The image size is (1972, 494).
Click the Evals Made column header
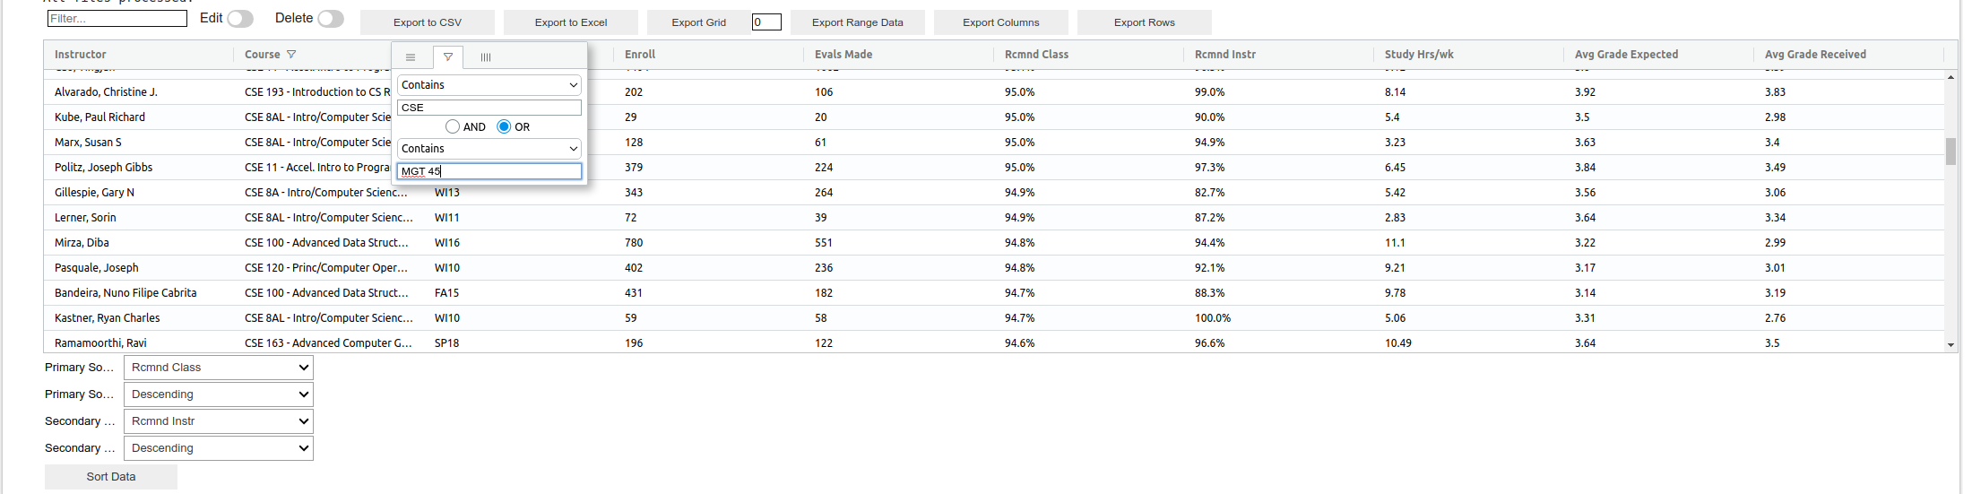coord(843,55)
